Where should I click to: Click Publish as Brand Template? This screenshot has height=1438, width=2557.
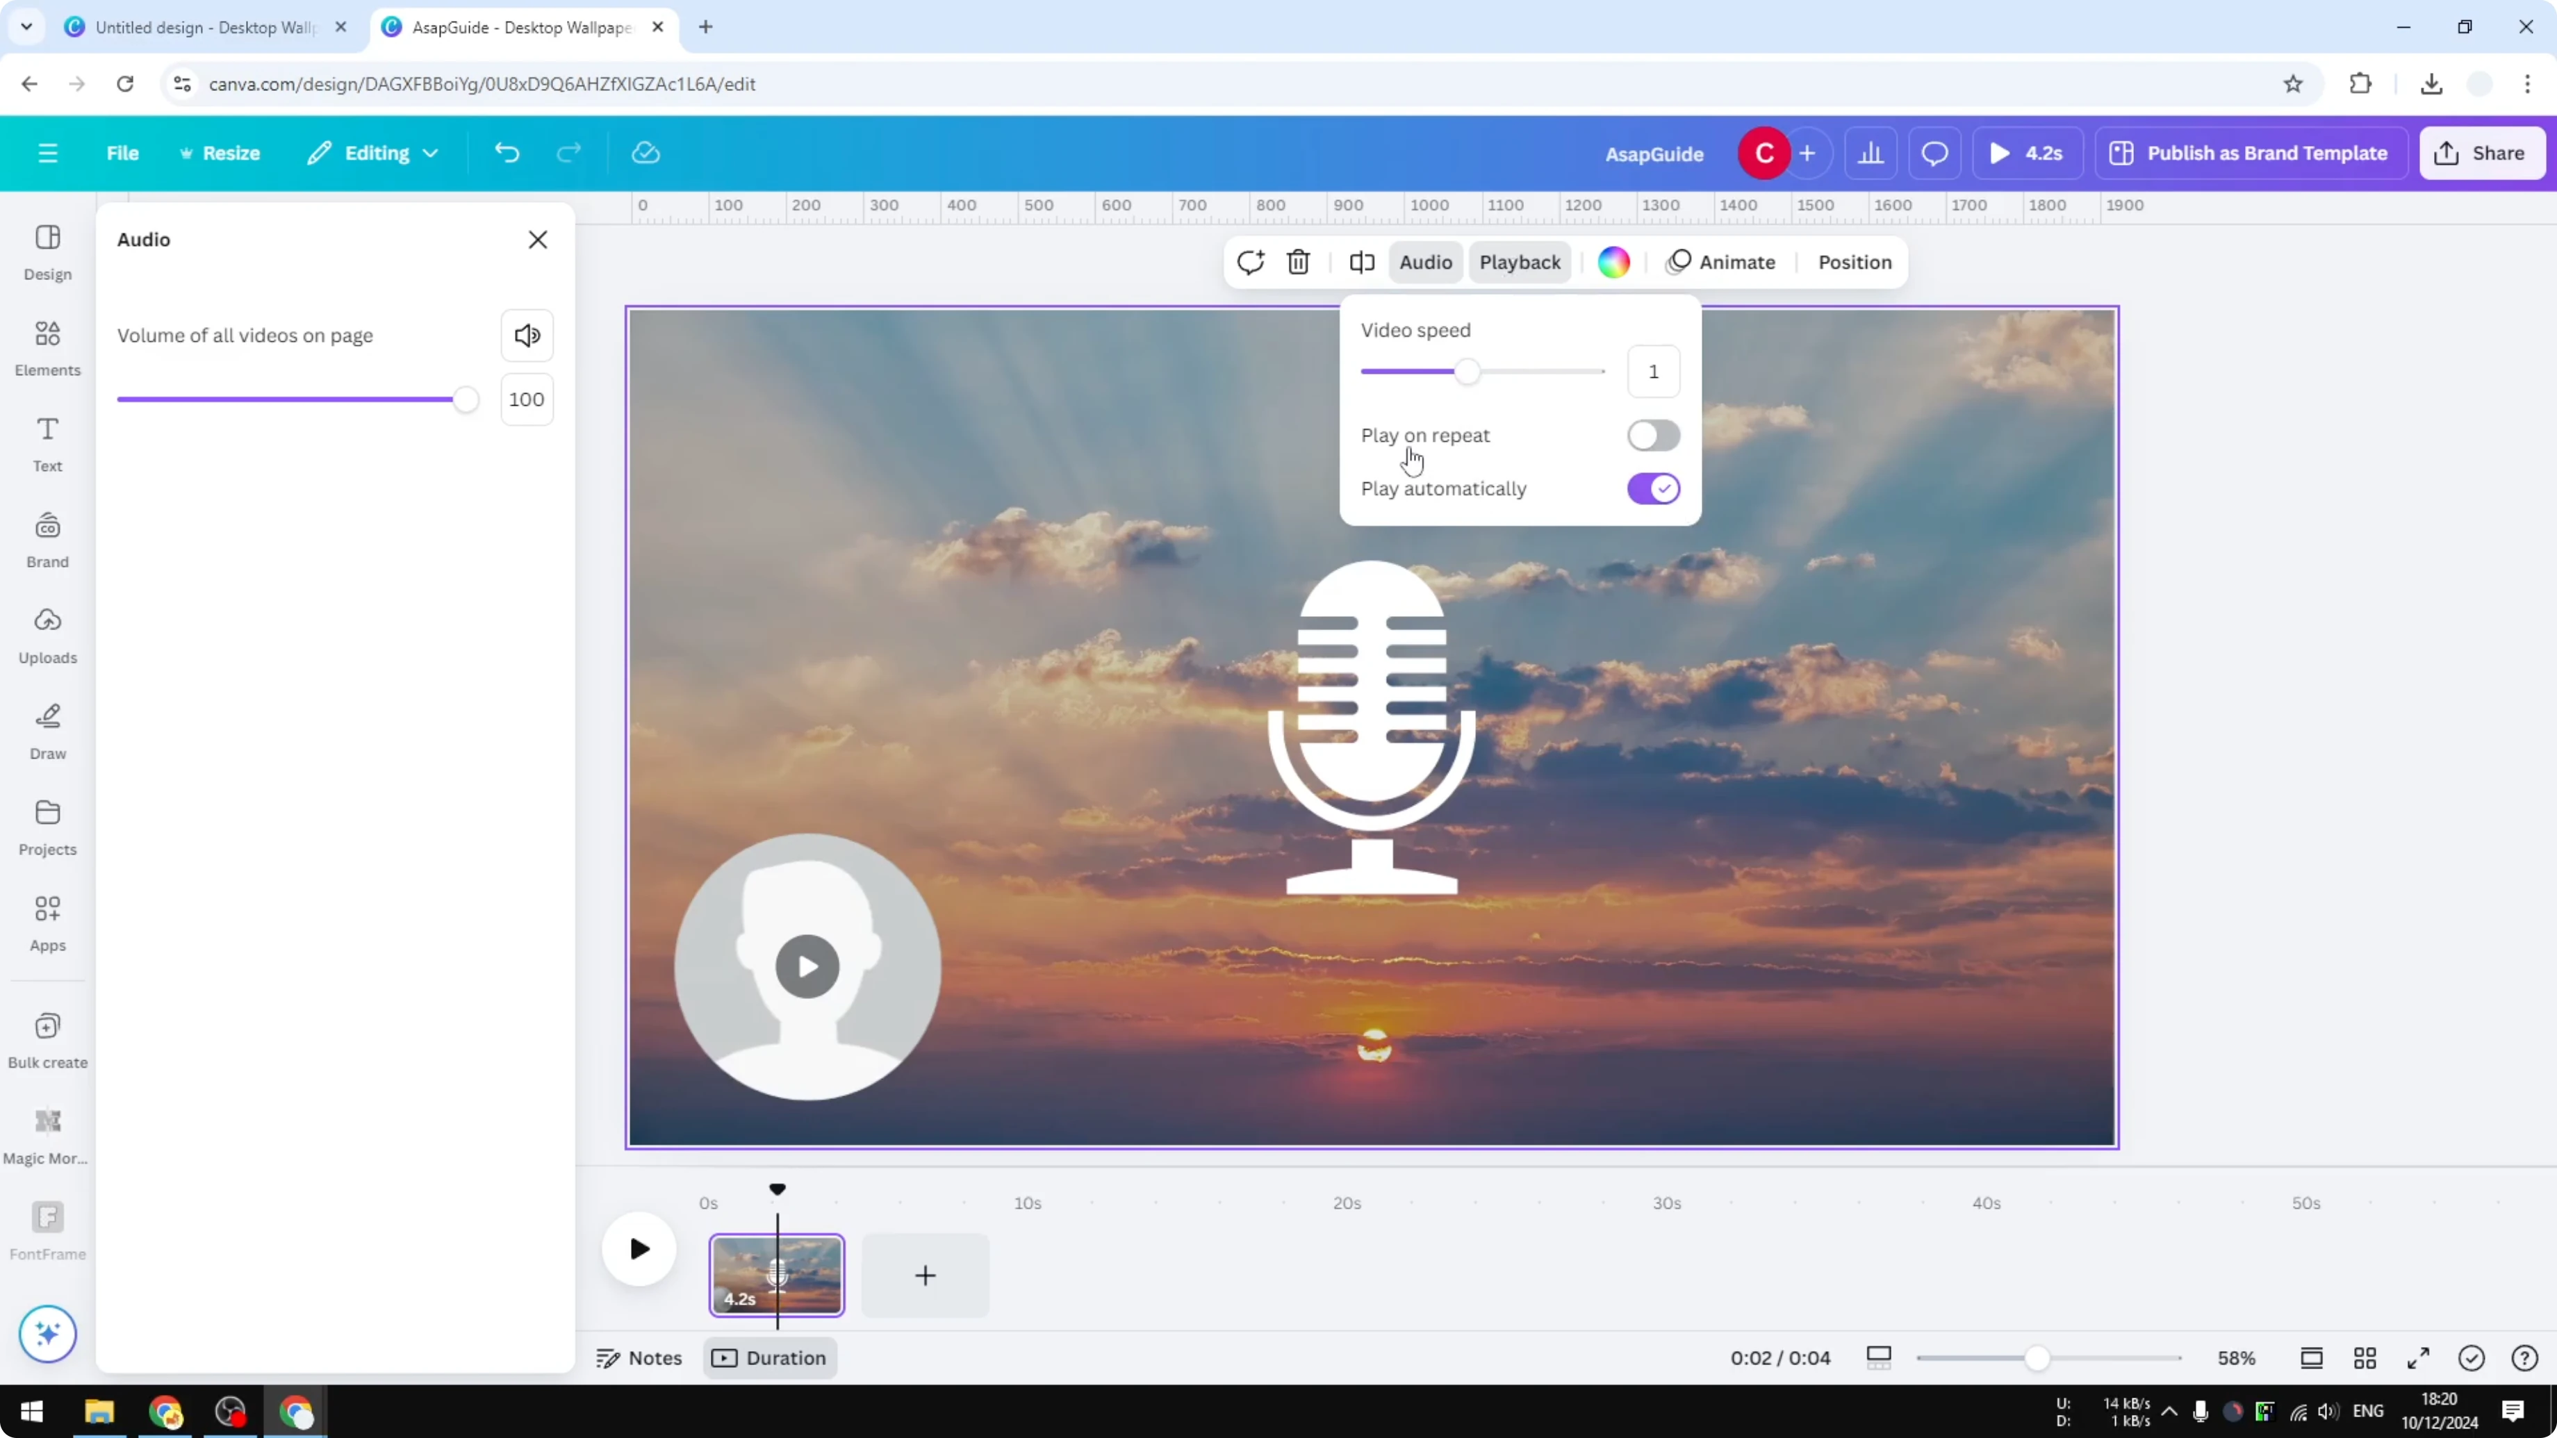pyautogui.click(x=2251, y=153)
